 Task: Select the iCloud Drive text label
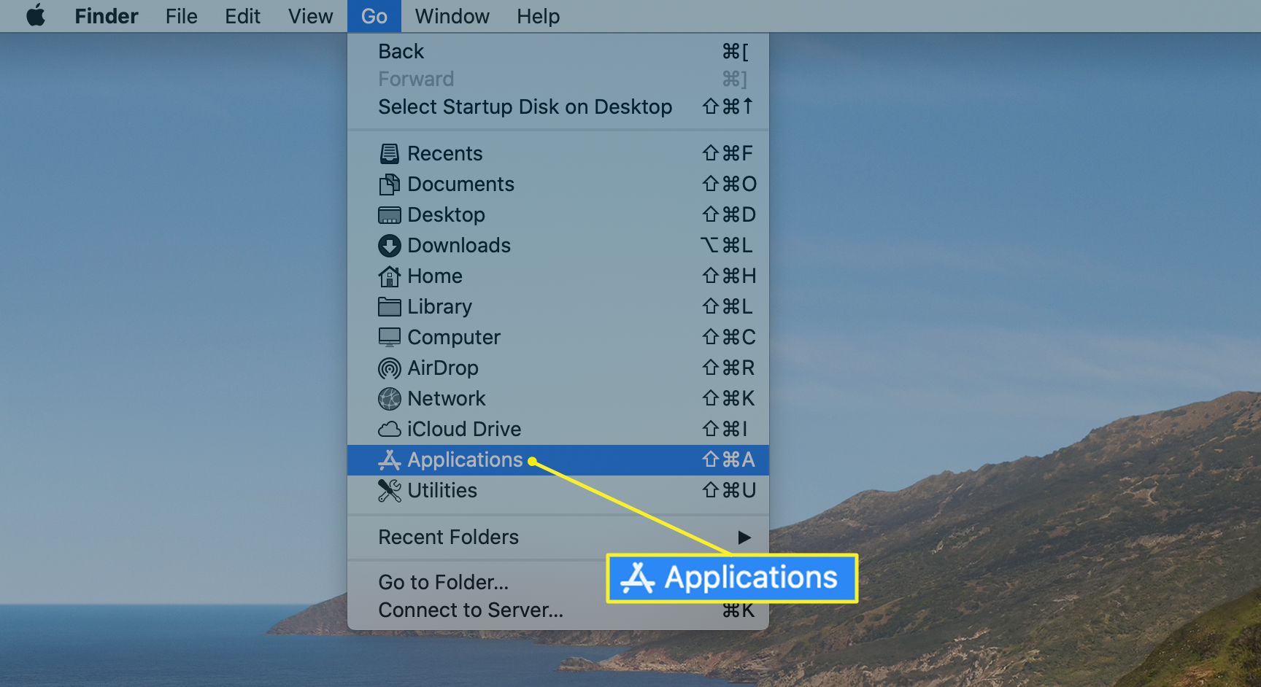464,429
